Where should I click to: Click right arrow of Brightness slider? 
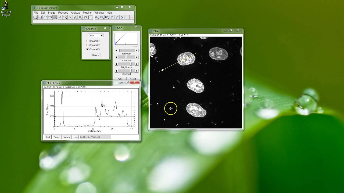point(137,64)
